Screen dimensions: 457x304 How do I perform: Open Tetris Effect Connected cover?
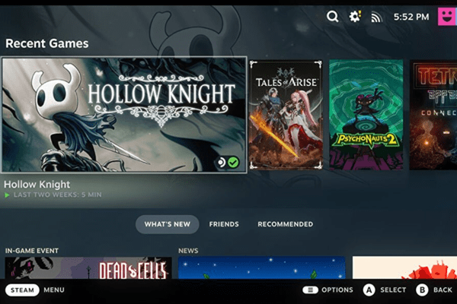[433, 115]
